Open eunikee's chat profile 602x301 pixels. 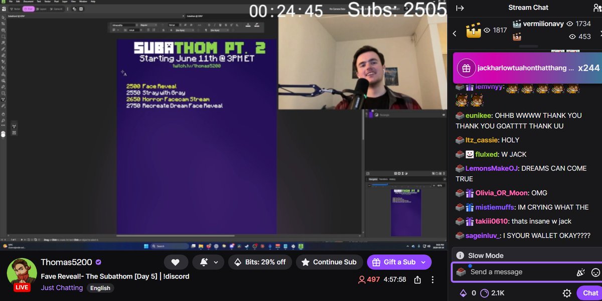[479, 115]
